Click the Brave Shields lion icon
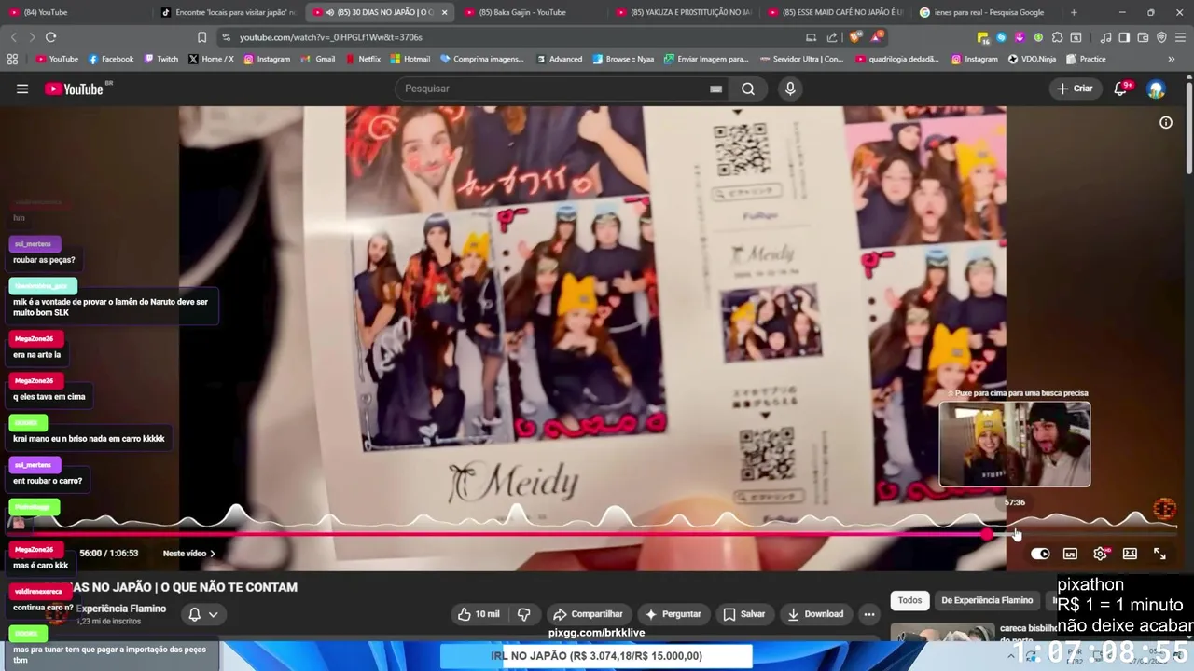1194x671 pixels. coord(856,37)
